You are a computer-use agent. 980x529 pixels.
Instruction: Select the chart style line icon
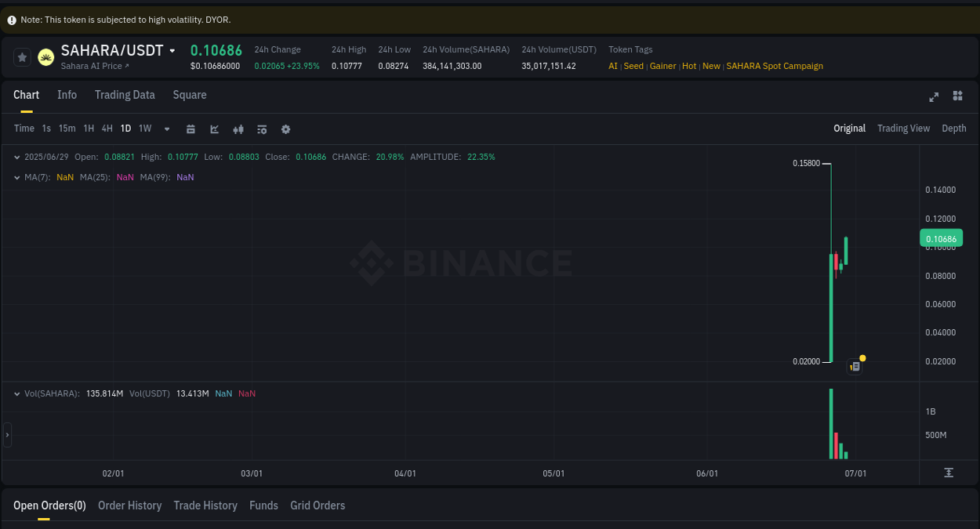[x=214, y=129]
